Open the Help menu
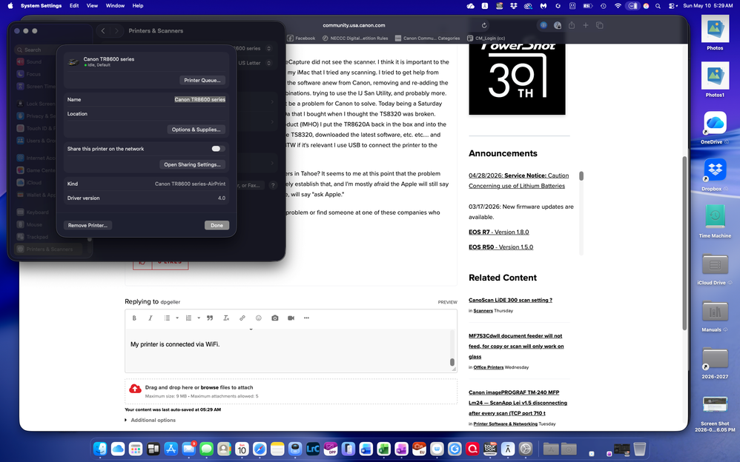This screenshot has width=740, height=462. point(138,6)
